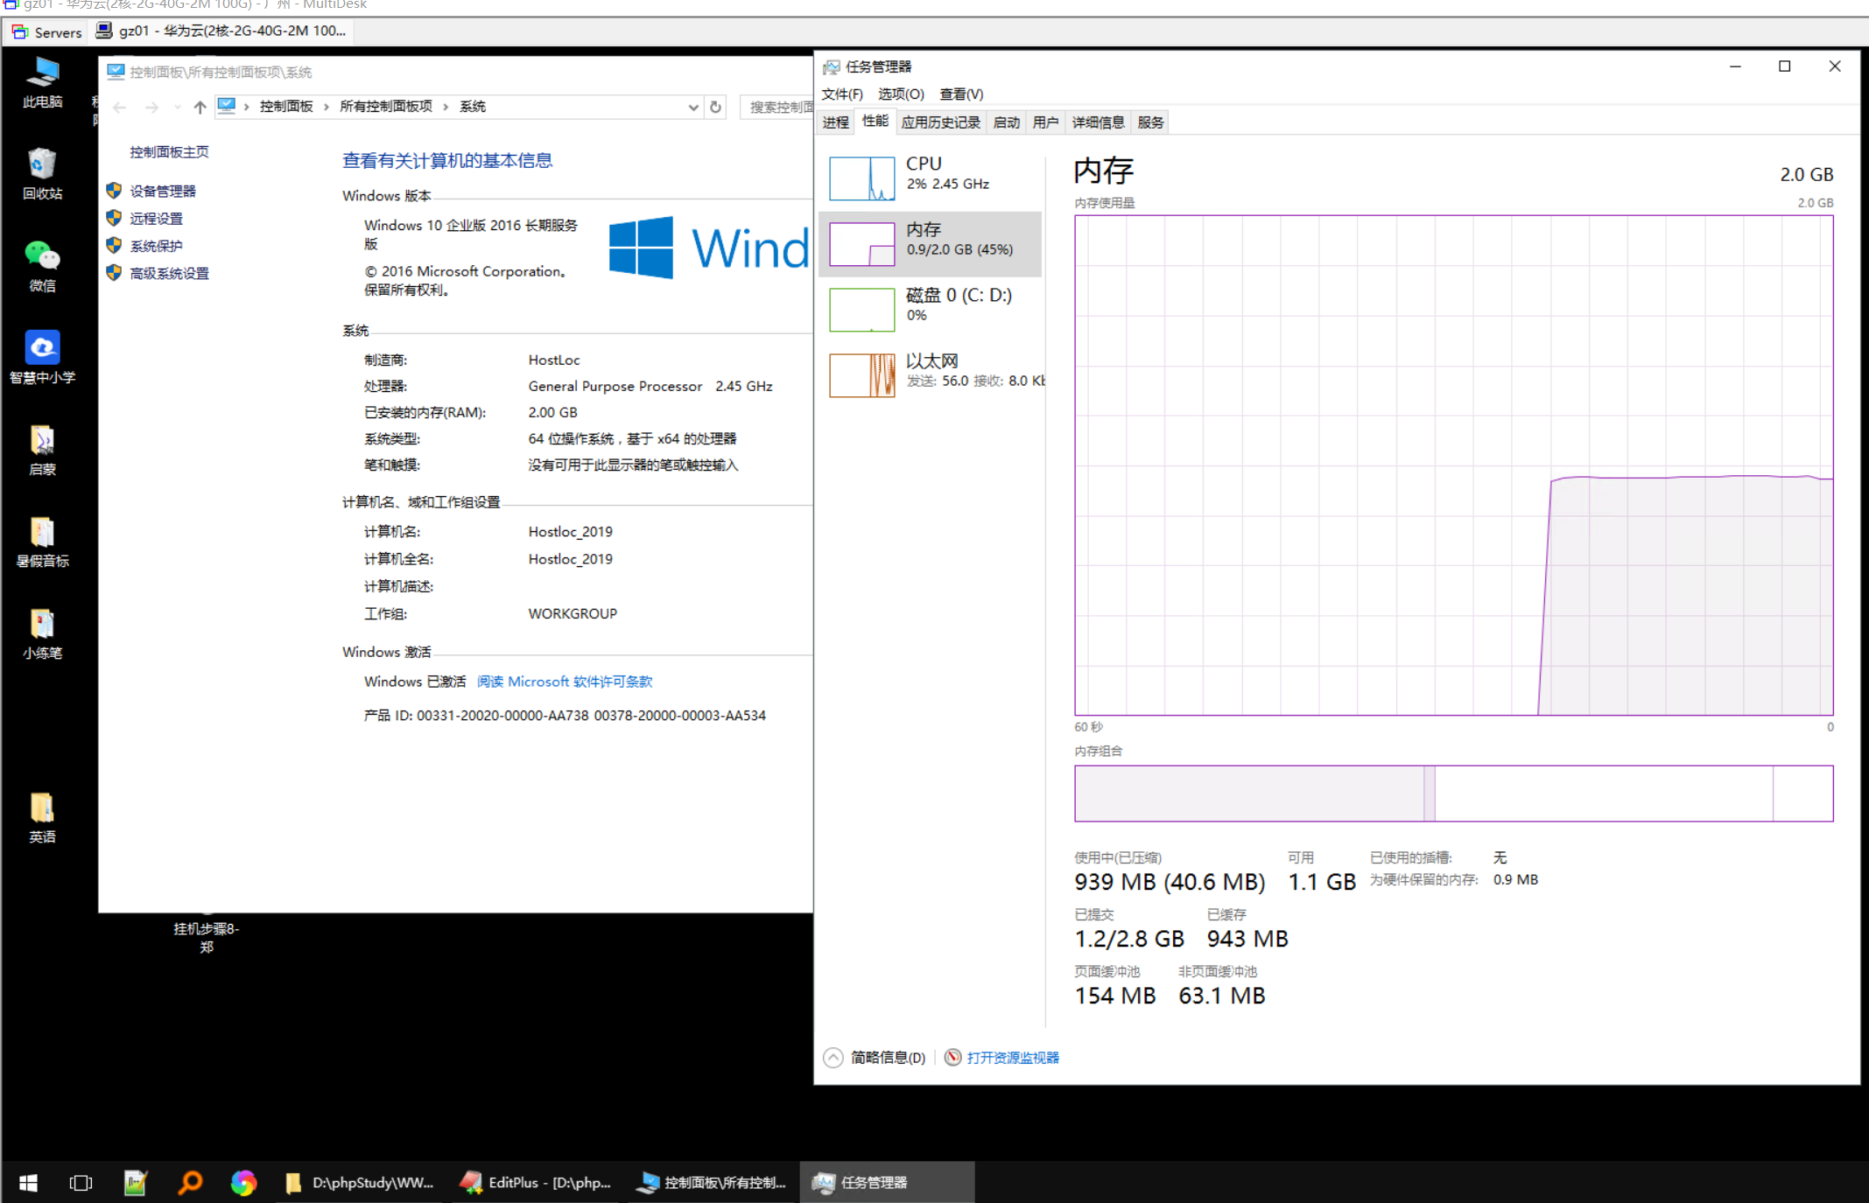Click 阅读 Microsoft 软件许可条款 link

click(565, 682)
